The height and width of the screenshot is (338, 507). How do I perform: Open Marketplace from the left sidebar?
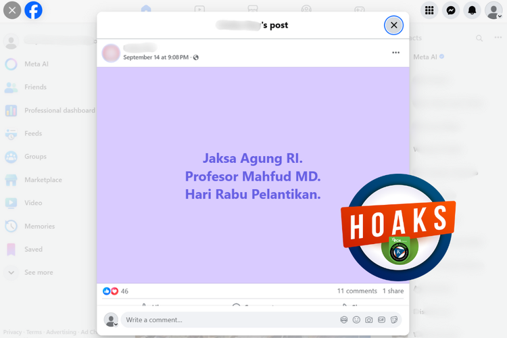tap(43, 180)
